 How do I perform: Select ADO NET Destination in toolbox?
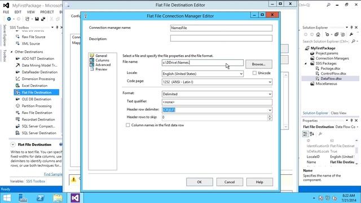tap(38, 59)
